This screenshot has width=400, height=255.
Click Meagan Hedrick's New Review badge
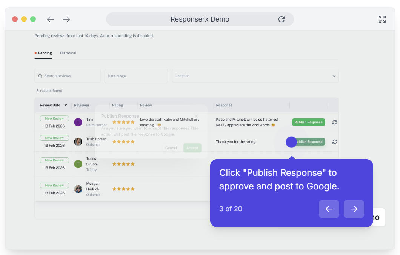pyautogui.click(x=54, y=185)
